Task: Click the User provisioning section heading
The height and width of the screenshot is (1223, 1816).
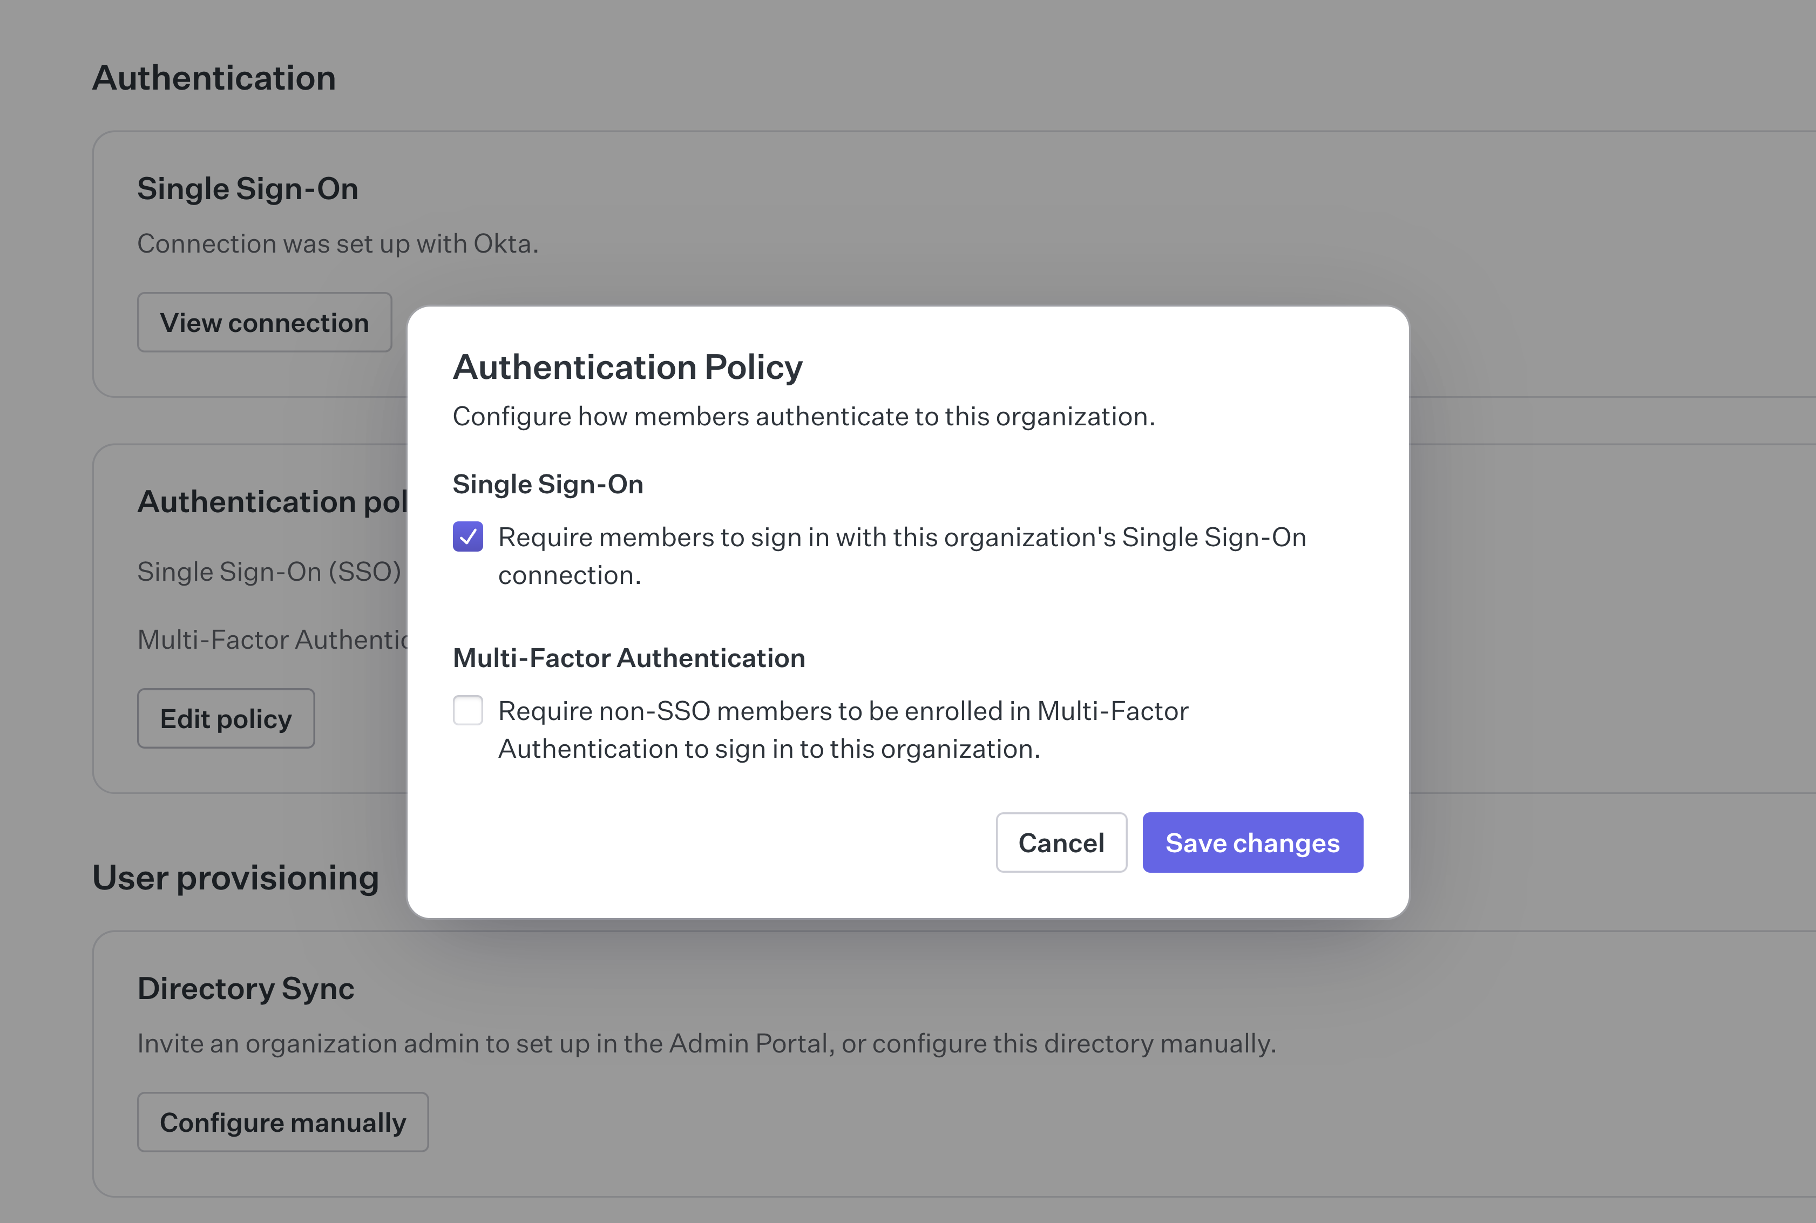Action: [x=235, y=877]
